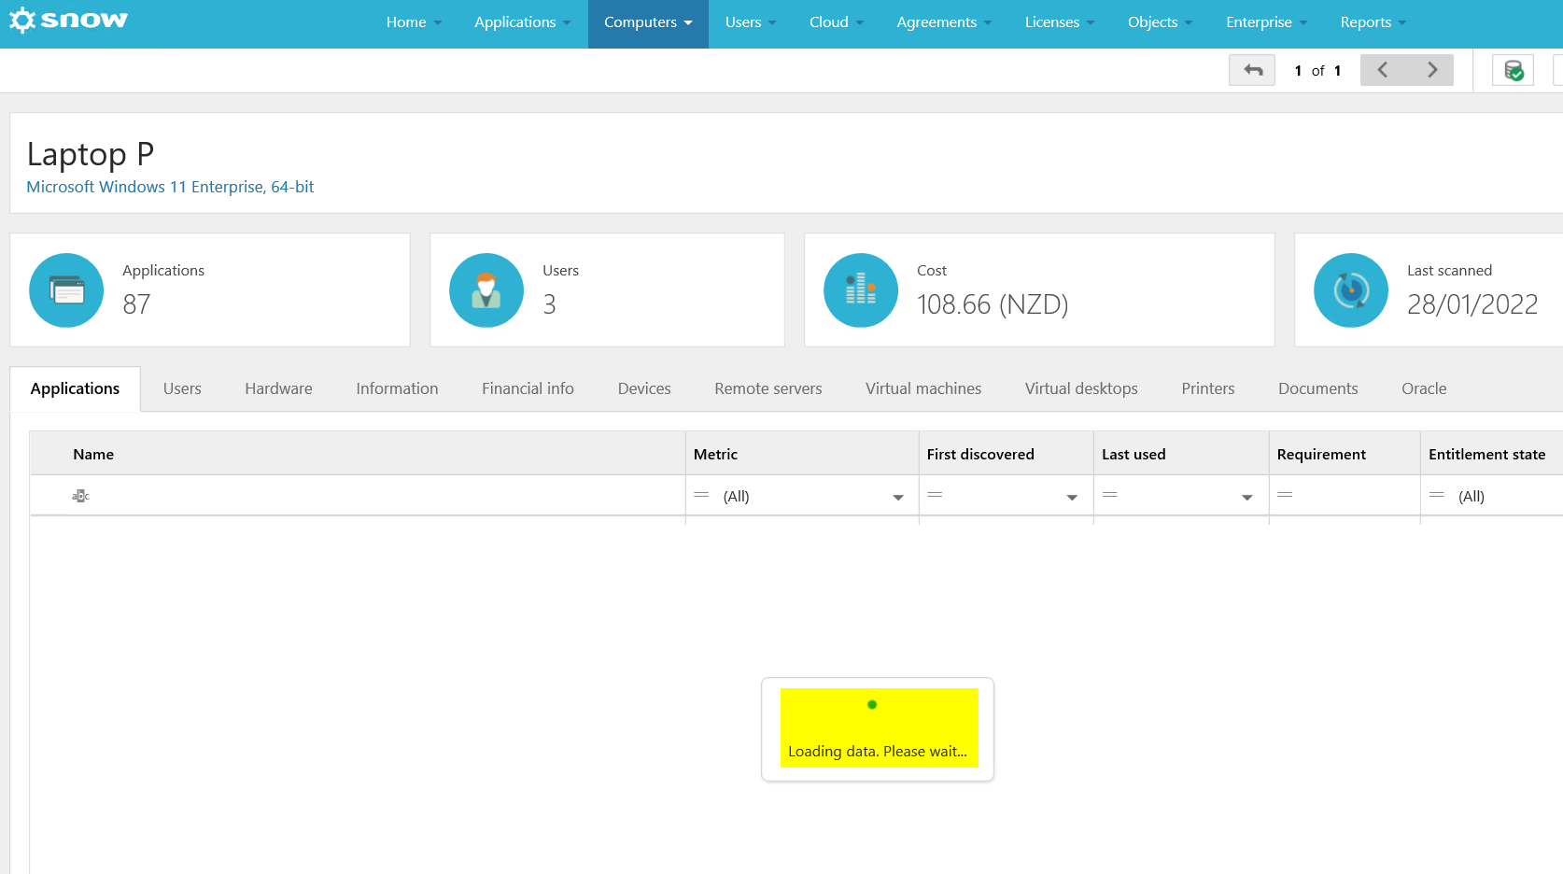
Task: Click the Metric filter equals operator icon
Action: (x=701, y=495)
